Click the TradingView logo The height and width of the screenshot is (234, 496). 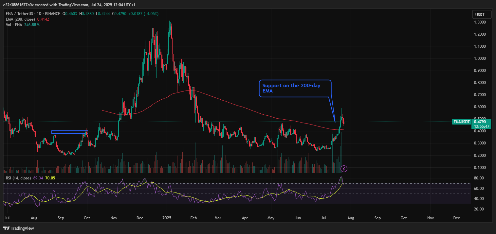coord(19,228)
